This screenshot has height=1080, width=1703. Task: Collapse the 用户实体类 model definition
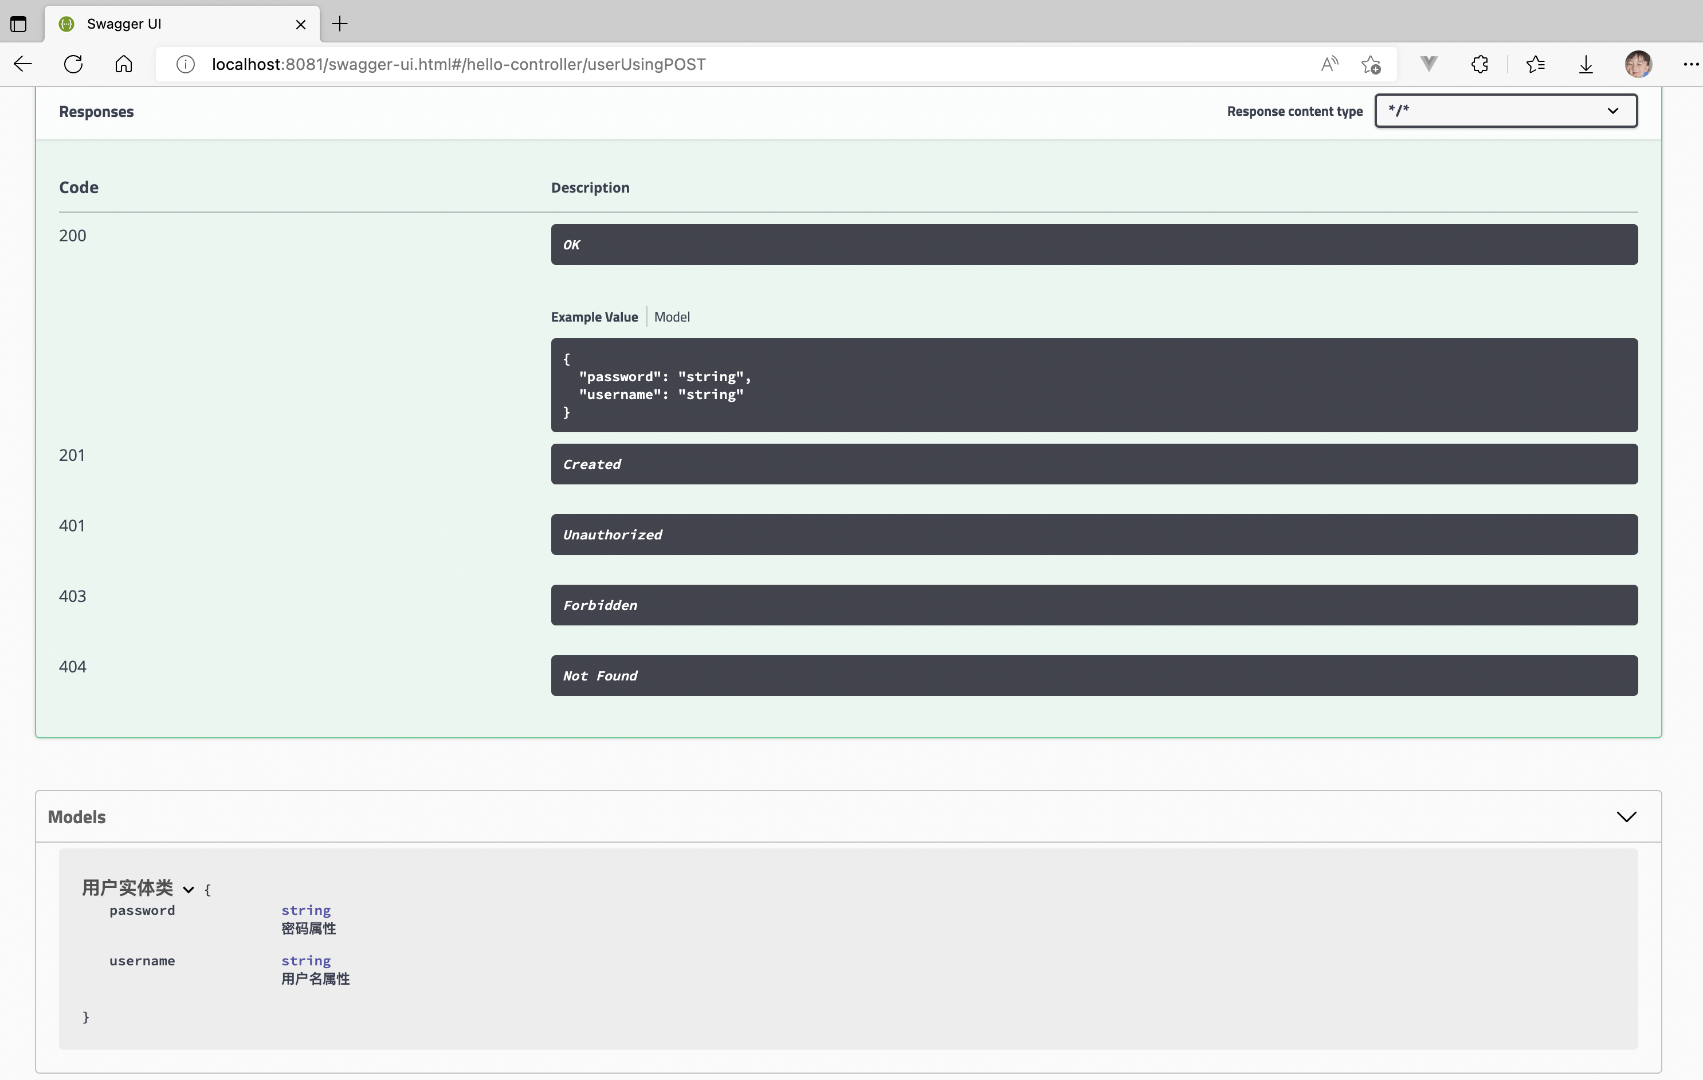(188, 890)
